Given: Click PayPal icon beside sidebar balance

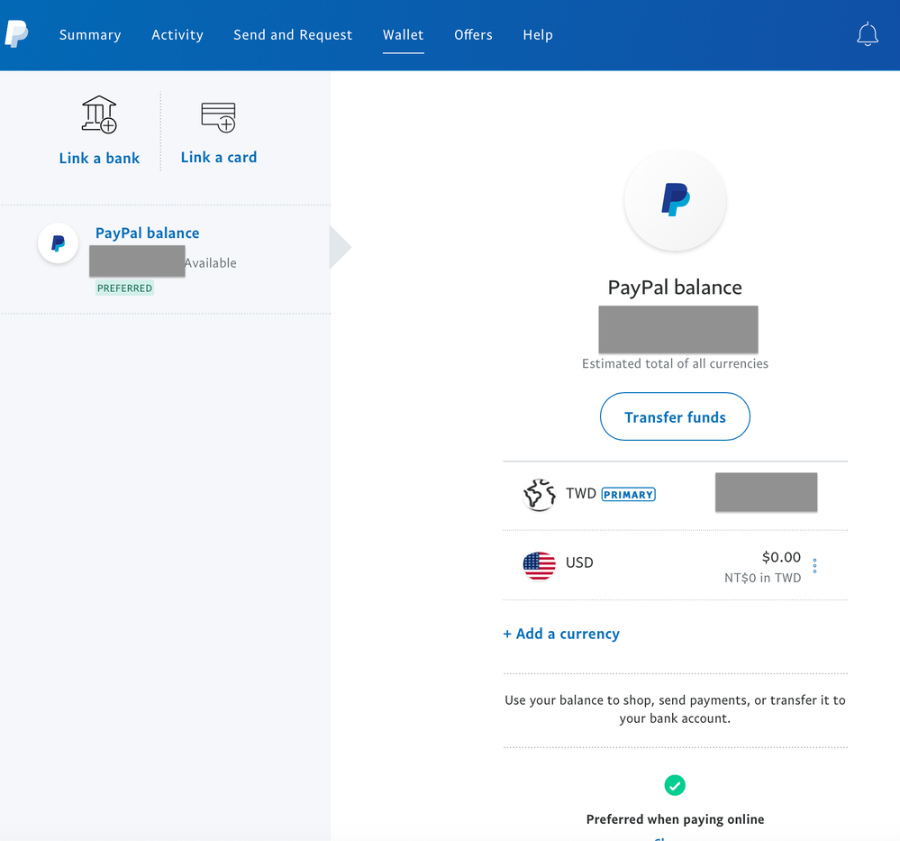Looking at the screenshot, I should pos(58,243).
